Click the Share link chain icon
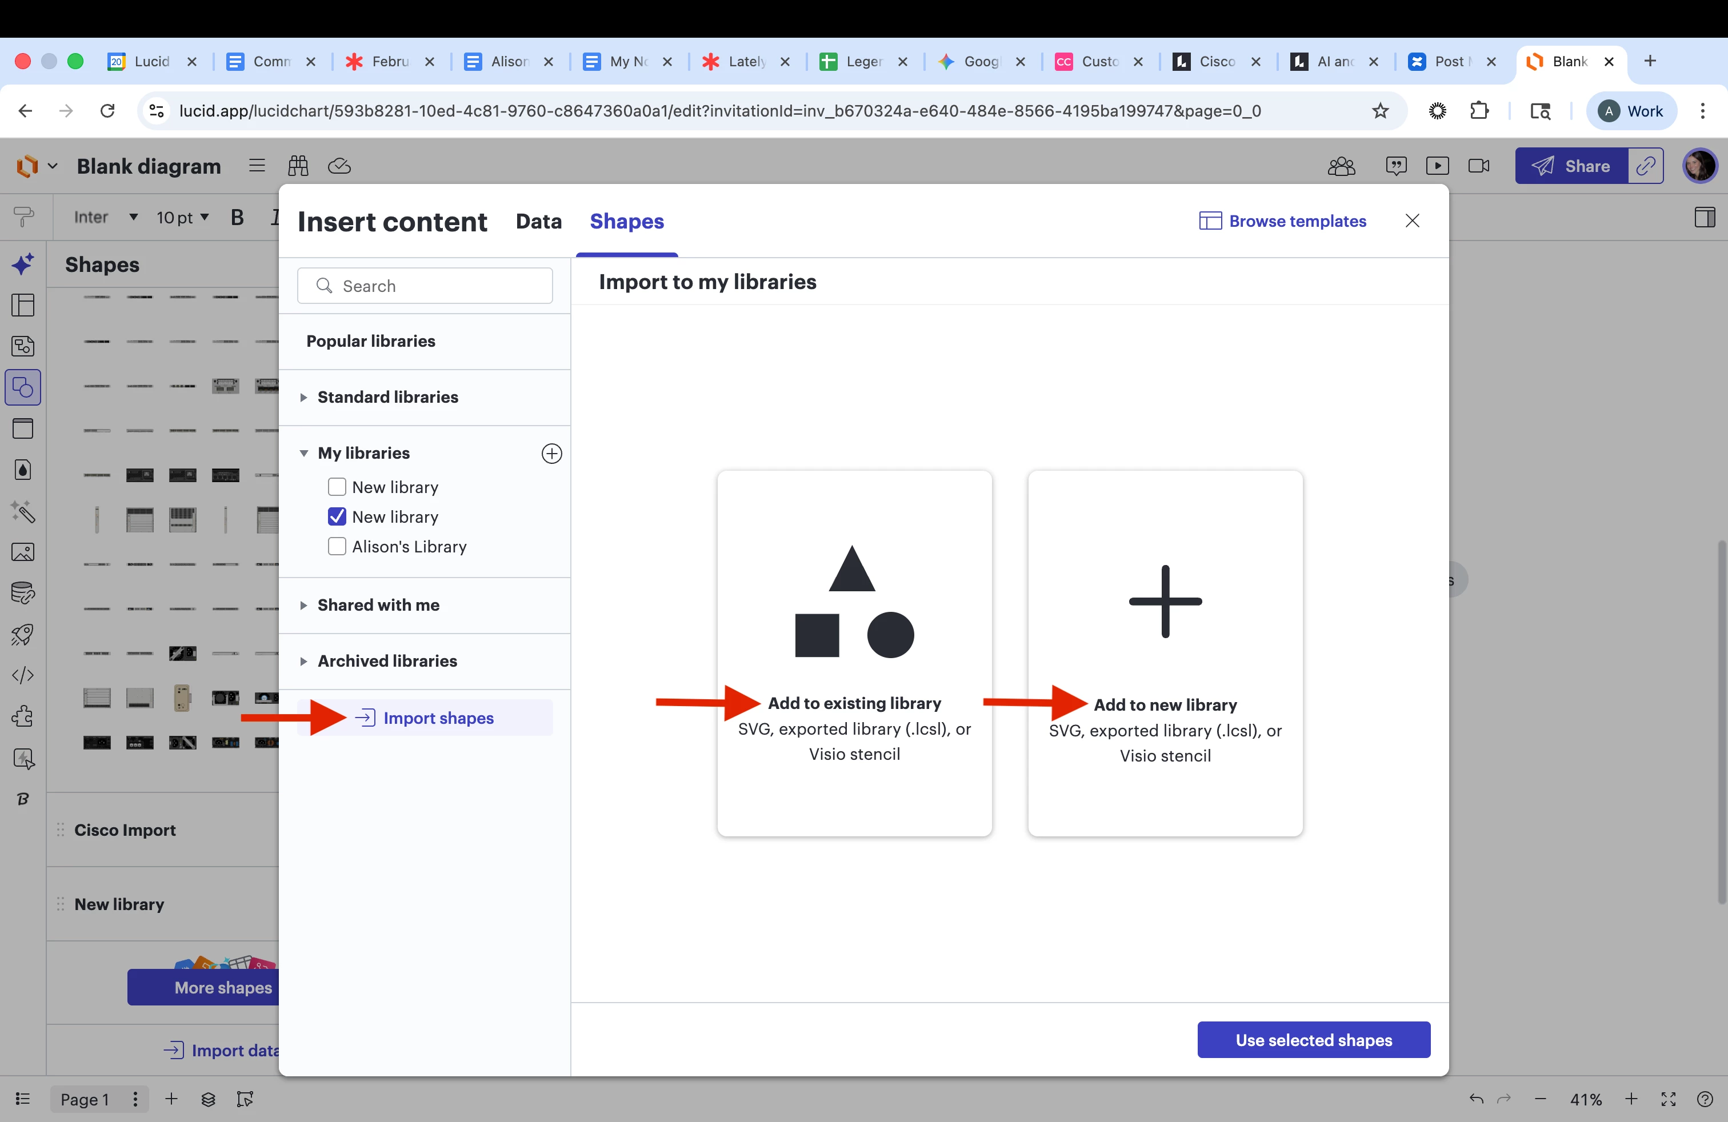 coord(1645,166)
